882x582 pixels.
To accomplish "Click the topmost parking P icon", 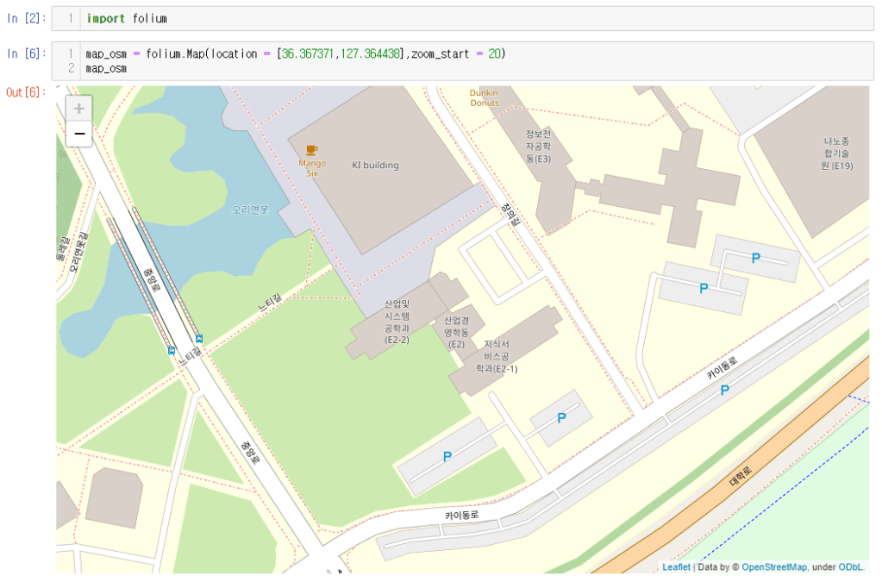I will 756,258.
